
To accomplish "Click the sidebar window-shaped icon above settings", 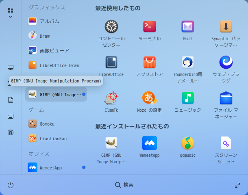I will [11, 116].
